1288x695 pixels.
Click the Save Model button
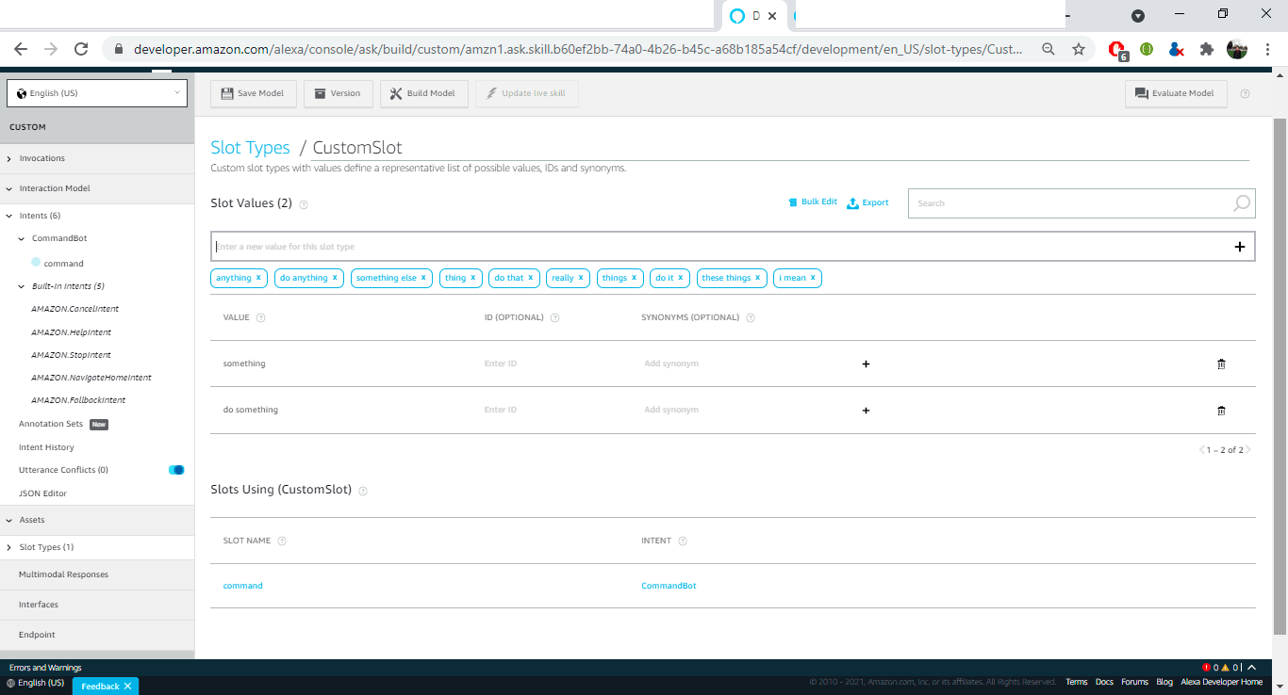coord(254,93)
